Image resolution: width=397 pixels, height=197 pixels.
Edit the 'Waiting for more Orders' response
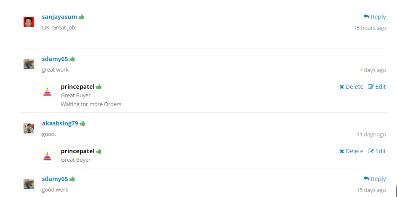[377, 87]
